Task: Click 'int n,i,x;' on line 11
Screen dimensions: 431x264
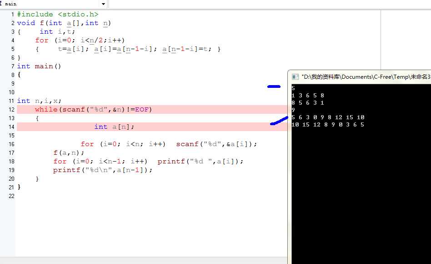Action: point(39,101)
